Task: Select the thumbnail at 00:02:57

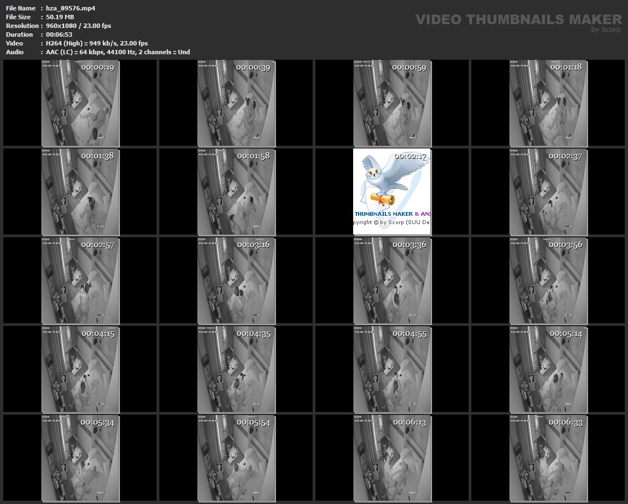Action: click(x=80, y=281)
